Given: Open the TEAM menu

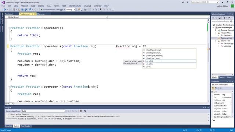Looking at the screenshot, I should (x=49, y=6).
